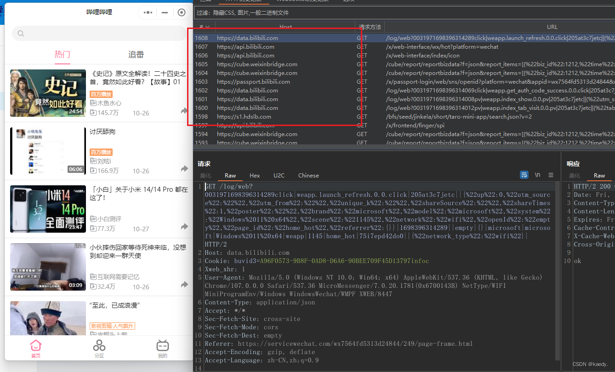Open the 小伙摔伤回家 video thumbnail
The image size is (615, 372).
point(48,267)
